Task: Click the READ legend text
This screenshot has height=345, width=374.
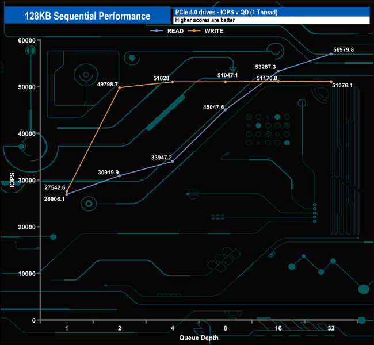Action: pyautogui.click(x=175, y=31)
